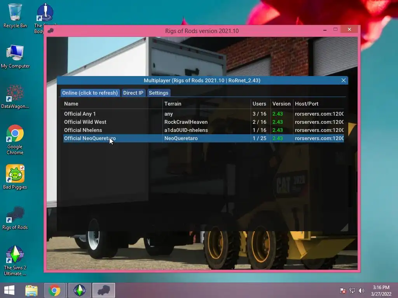Sort servers by Host/Port column
398x298 pixels.
click(x=307, y=104)
